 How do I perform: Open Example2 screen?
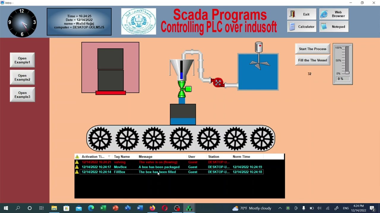(22, 78)
